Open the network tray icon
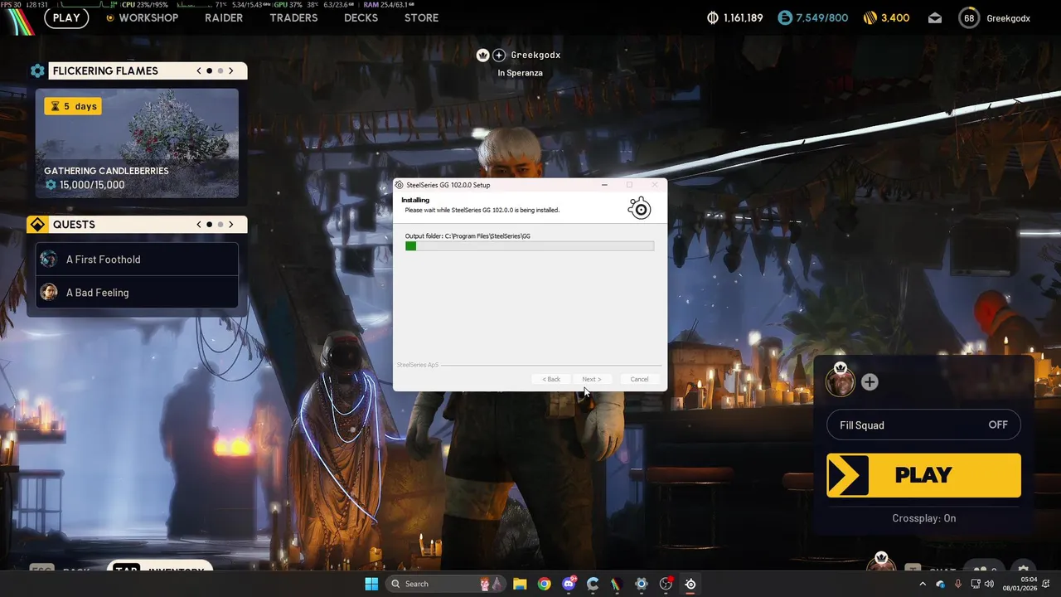The width and height of the screenshot is (1061, 597). tap(976, 584)
